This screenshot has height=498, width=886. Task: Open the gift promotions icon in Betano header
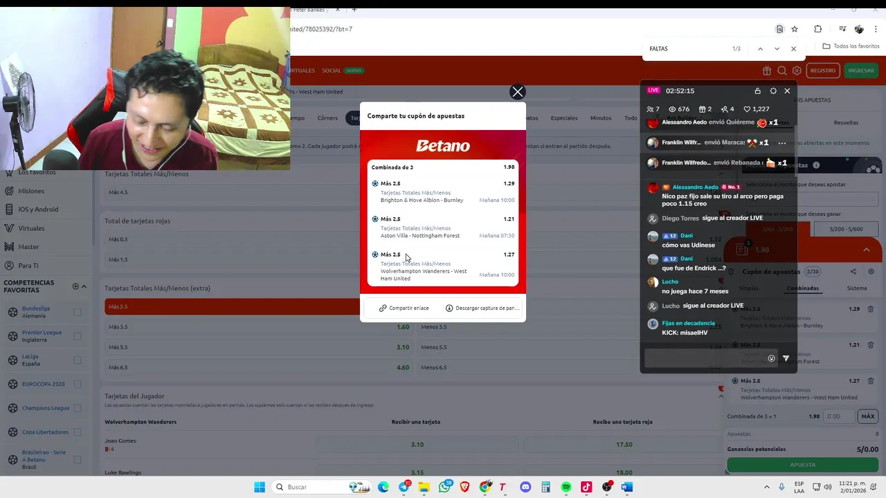point(767,71)
